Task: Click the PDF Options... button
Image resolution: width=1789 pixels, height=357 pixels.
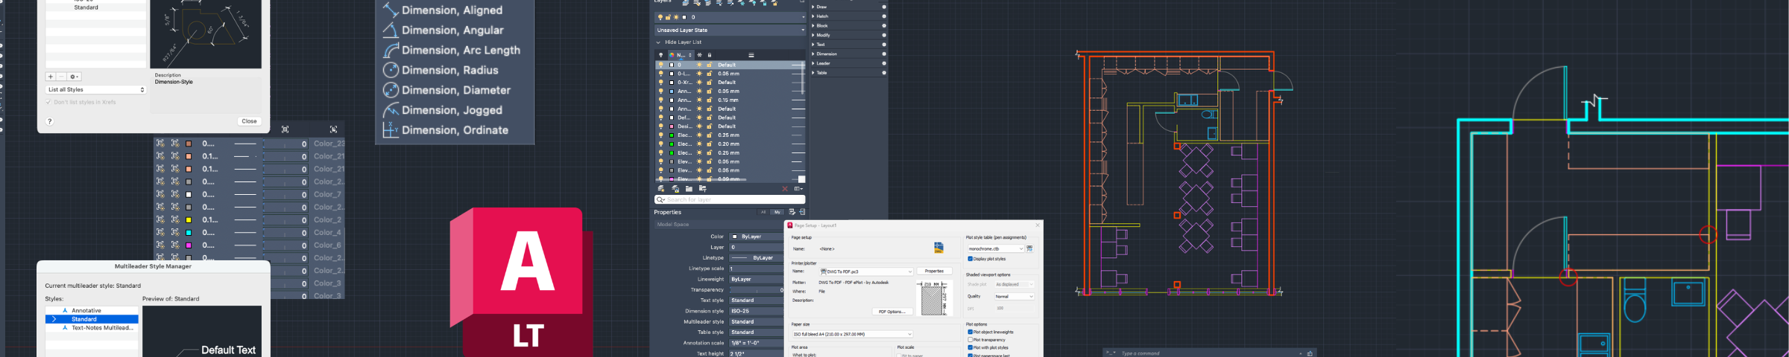Action: click(x=892, y=312)
